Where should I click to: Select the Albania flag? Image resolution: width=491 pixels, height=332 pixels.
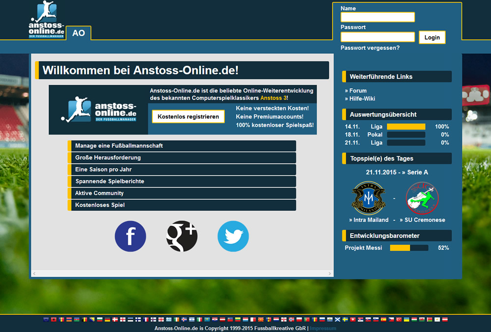(x=54, y=319)
